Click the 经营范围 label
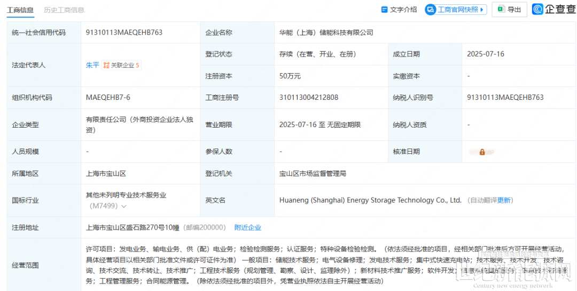 click(26, 265)
